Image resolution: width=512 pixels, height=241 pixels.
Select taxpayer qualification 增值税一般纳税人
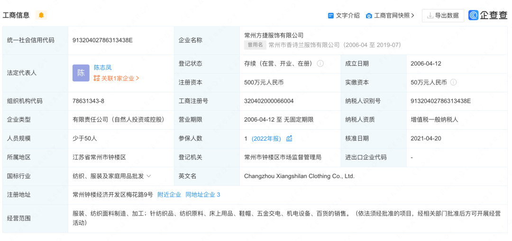(435, 120)
